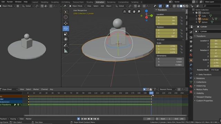This screenshot has width=221, height=124.
Task: Toggle Collection visibility checkbox in outliner
Action: tap(196, 13)
